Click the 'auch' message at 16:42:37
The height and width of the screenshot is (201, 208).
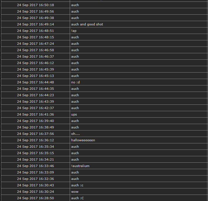[75, 108]
